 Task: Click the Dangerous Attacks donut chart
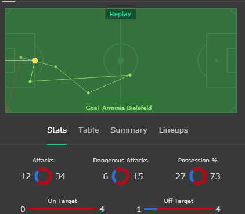(120, 176)
